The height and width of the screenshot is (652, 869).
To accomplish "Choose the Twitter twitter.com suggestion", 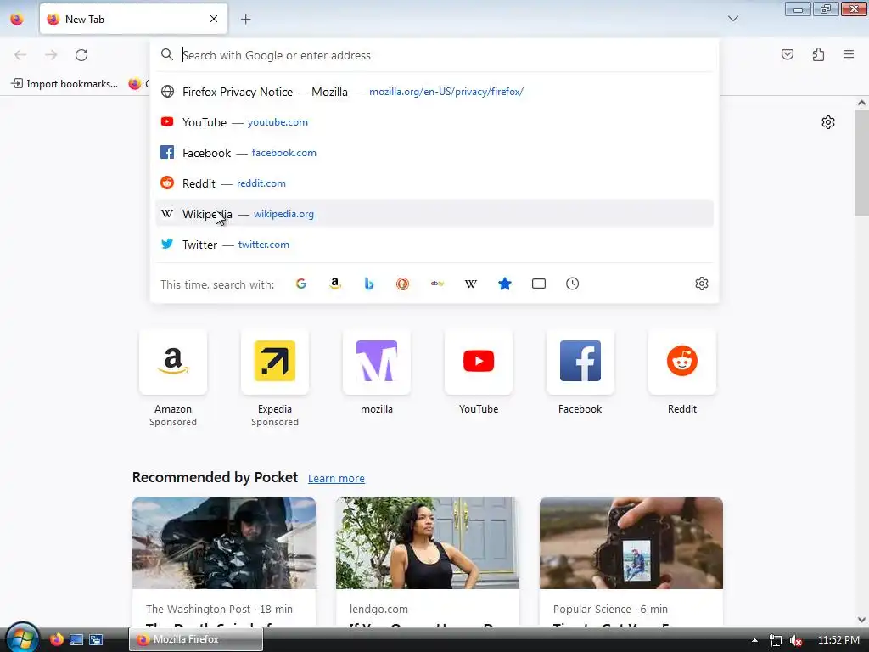I will (434, 244).
